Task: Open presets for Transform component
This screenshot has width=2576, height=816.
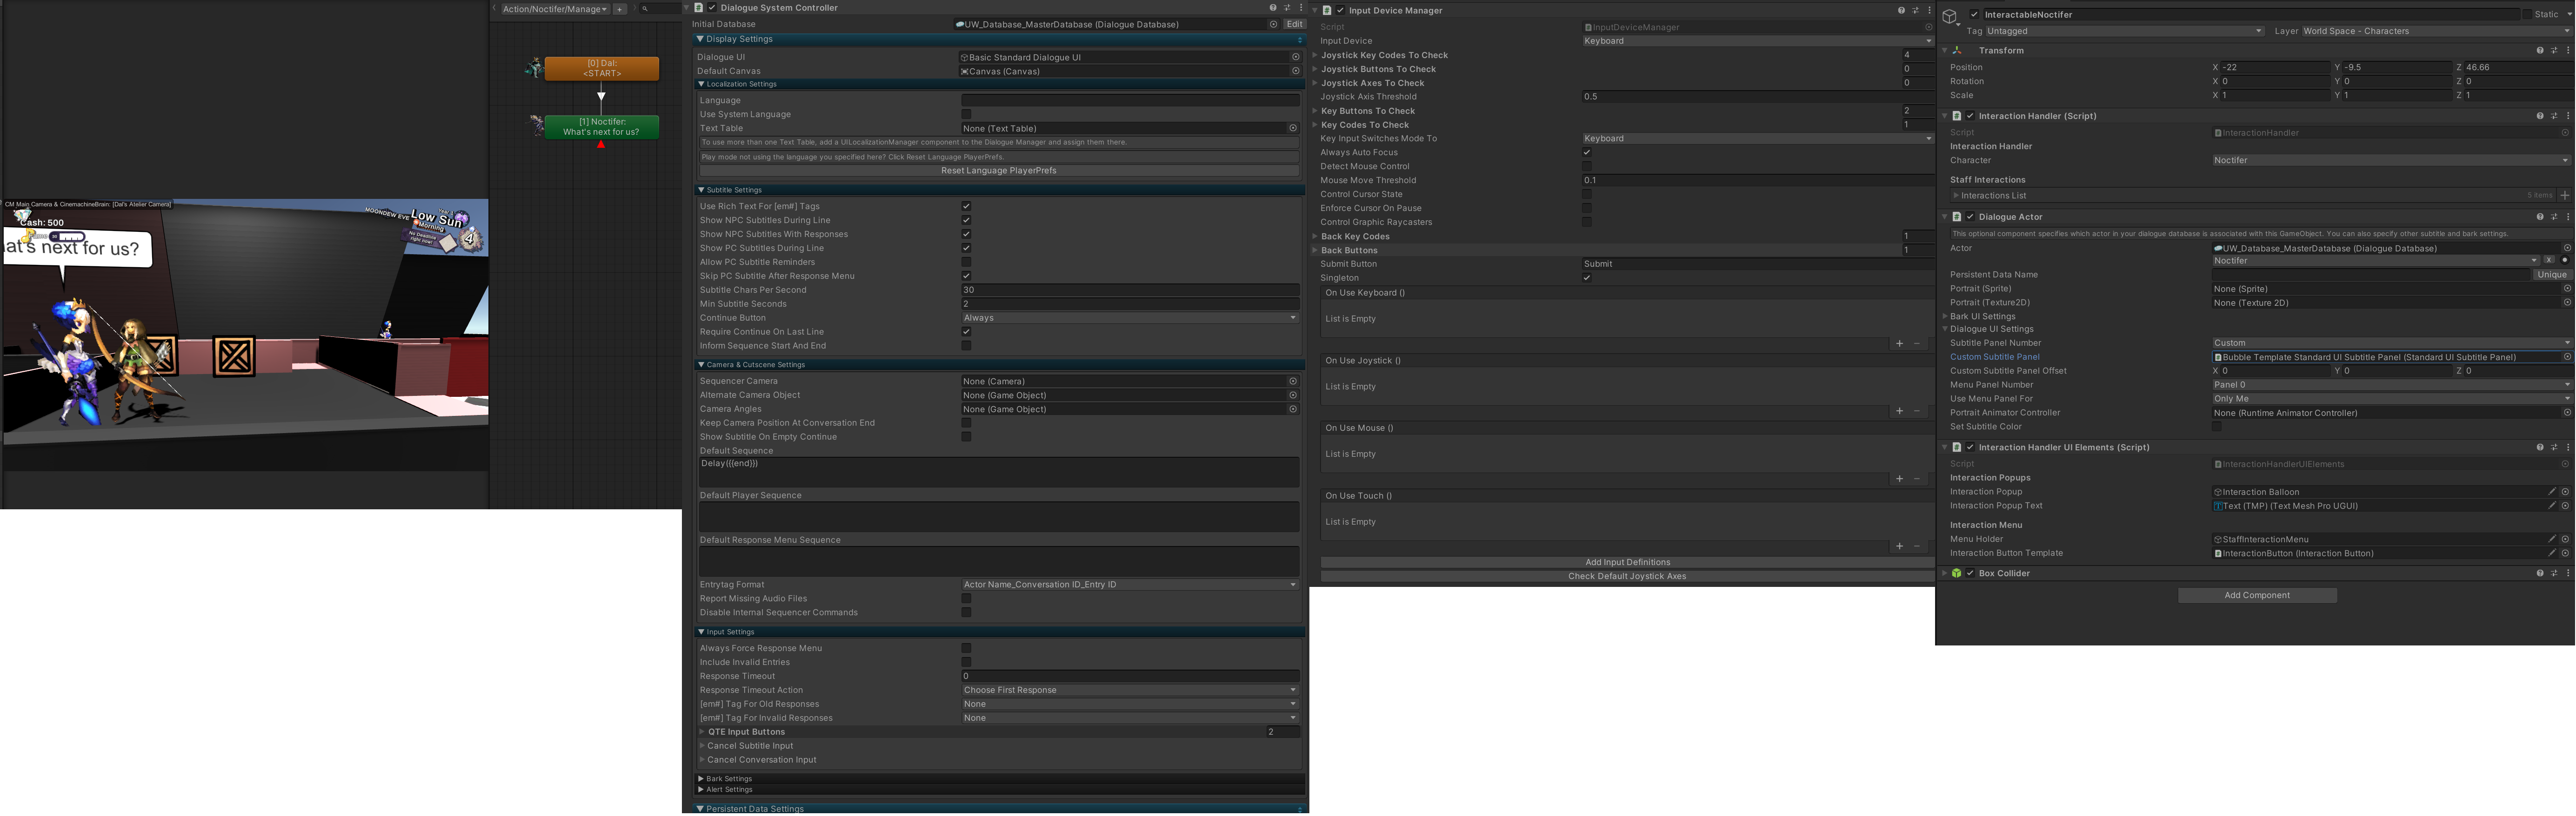Action: (2553, 50)
